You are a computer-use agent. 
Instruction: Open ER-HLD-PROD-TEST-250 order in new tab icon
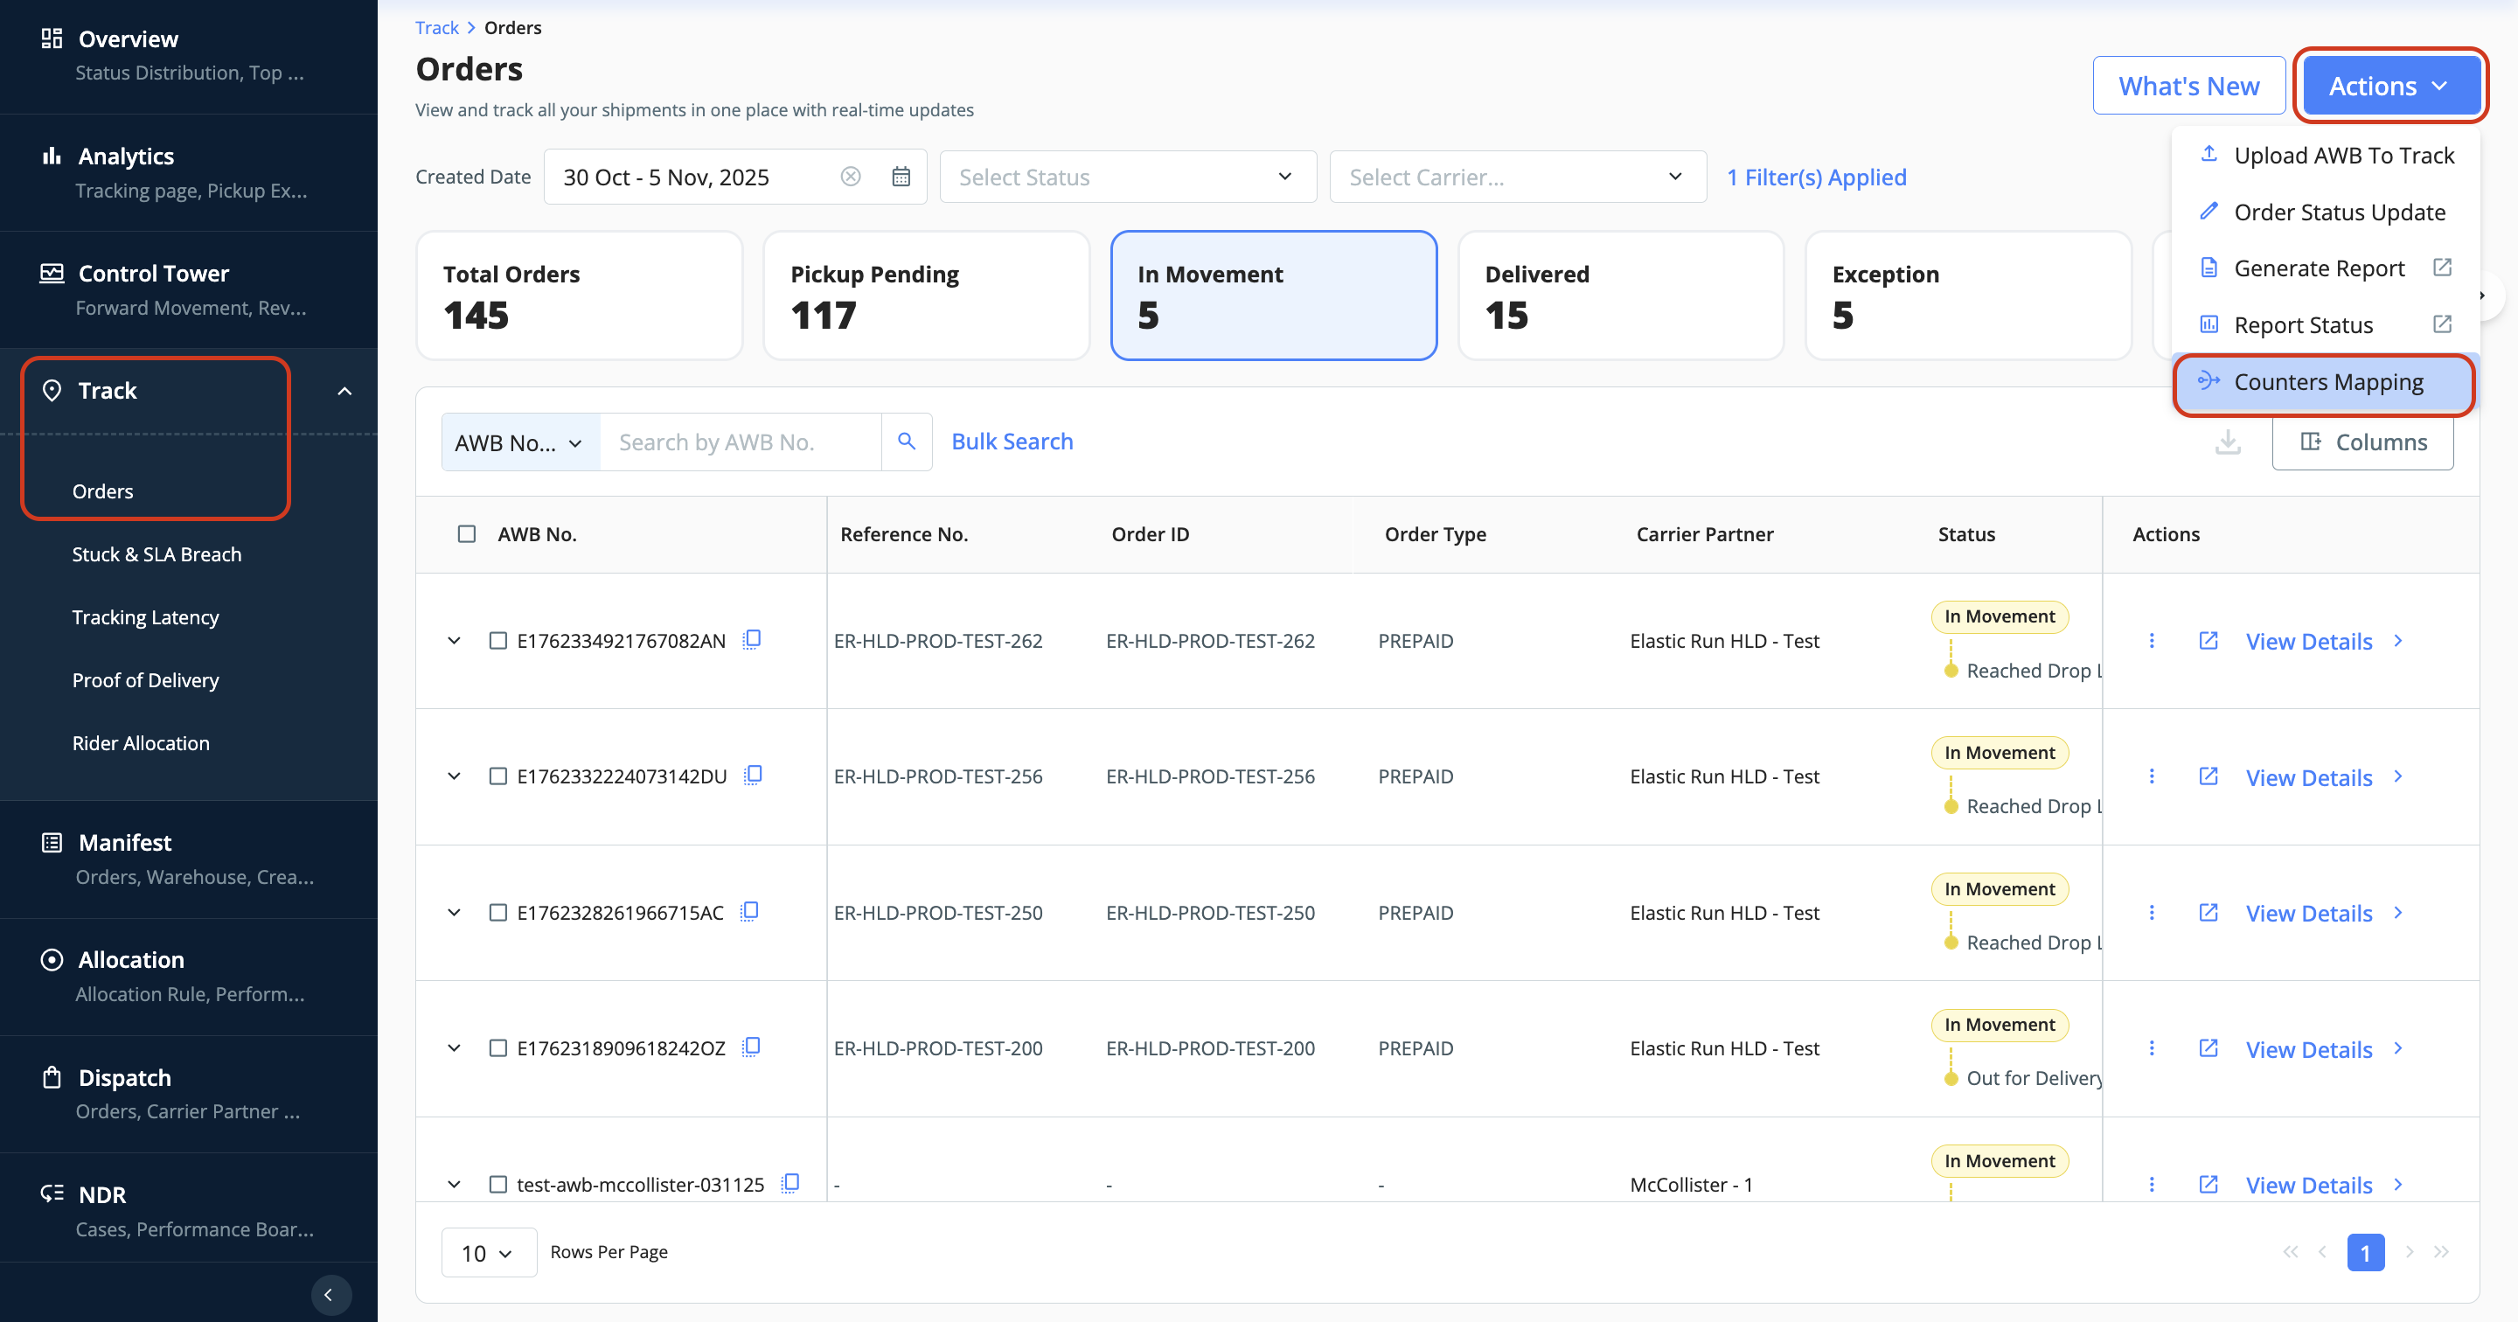[2208, 912]
